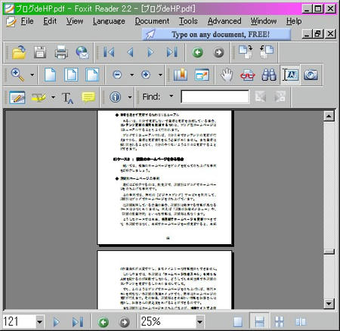Click the 'Type on any document, FREE!' banner

[x=216, y=35]
